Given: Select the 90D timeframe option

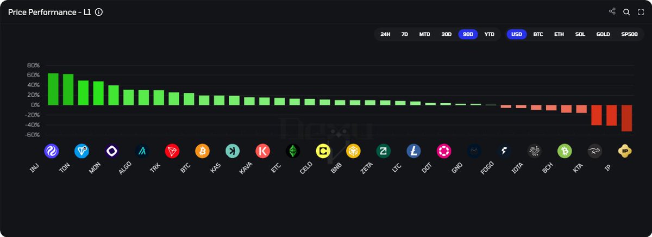Looking at the screenshot, I should point(468,34).
